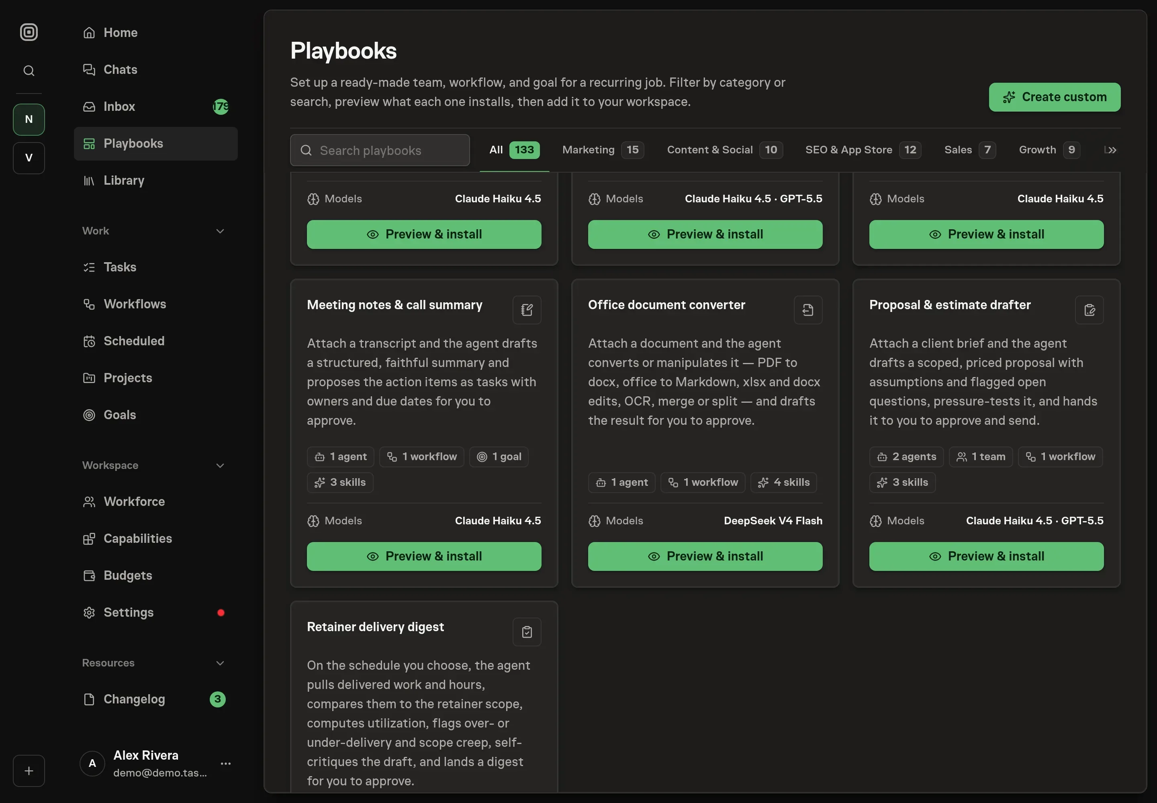Click the app logo icon at top left
The height and width of the screenshot is (803, 1157).
(x=29, y=32)
